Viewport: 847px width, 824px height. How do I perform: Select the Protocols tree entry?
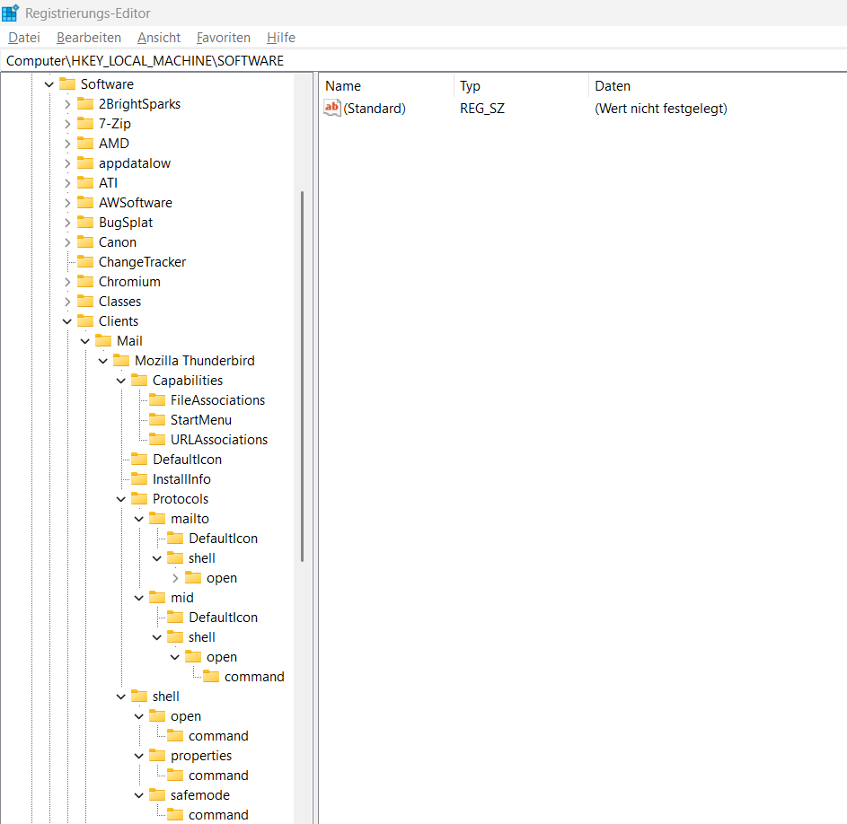pyautogui.click(x=181, y=499)
